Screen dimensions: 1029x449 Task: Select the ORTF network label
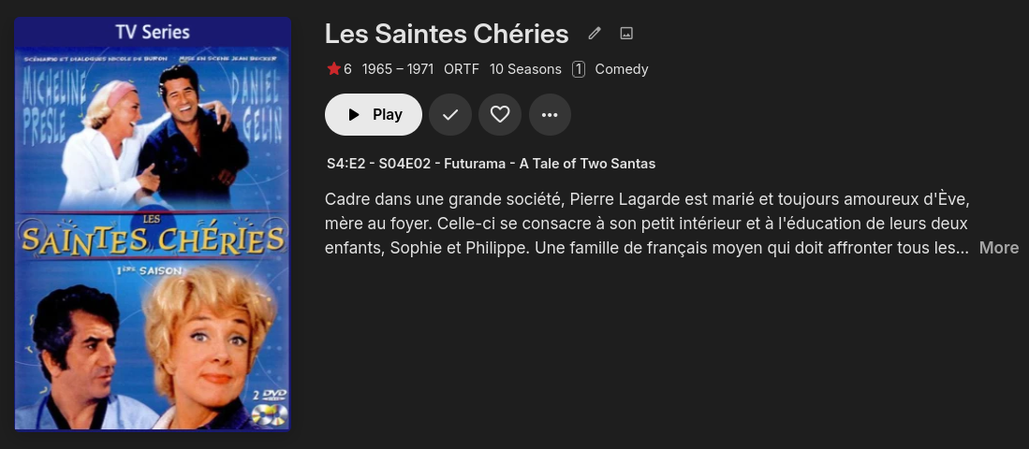(461, 69)
